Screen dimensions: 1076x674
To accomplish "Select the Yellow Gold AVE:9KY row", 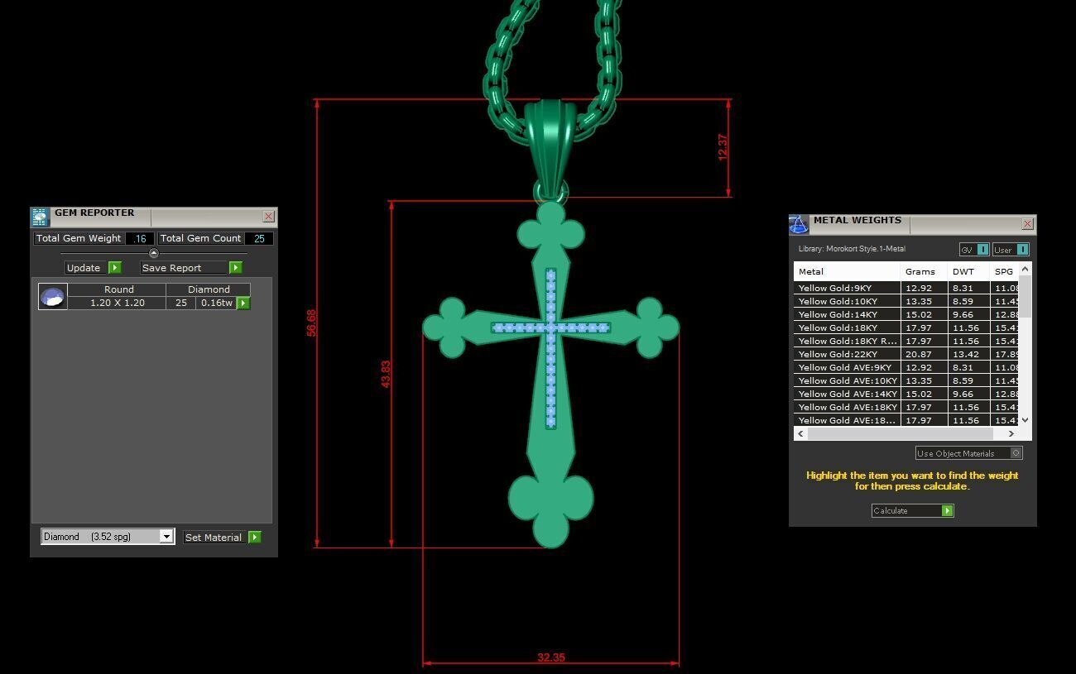I will [x=906, y=367].
